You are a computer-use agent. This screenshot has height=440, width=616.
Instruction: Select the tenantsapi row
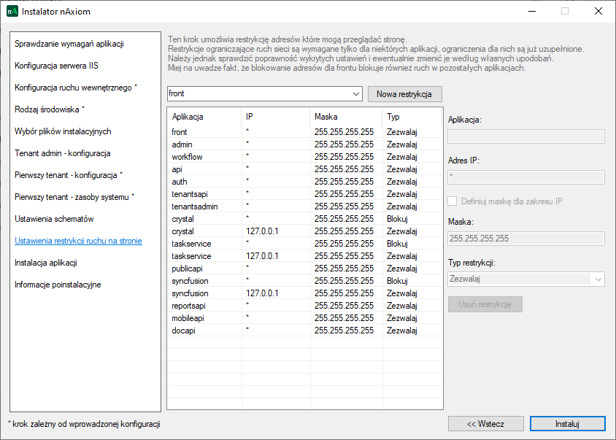click(x=305, y=194)
